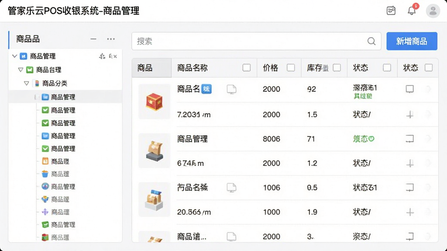Open the user avatar menu
Image resolution: width=447 pixels, height=251 pixels.
(x=433, y=11)
